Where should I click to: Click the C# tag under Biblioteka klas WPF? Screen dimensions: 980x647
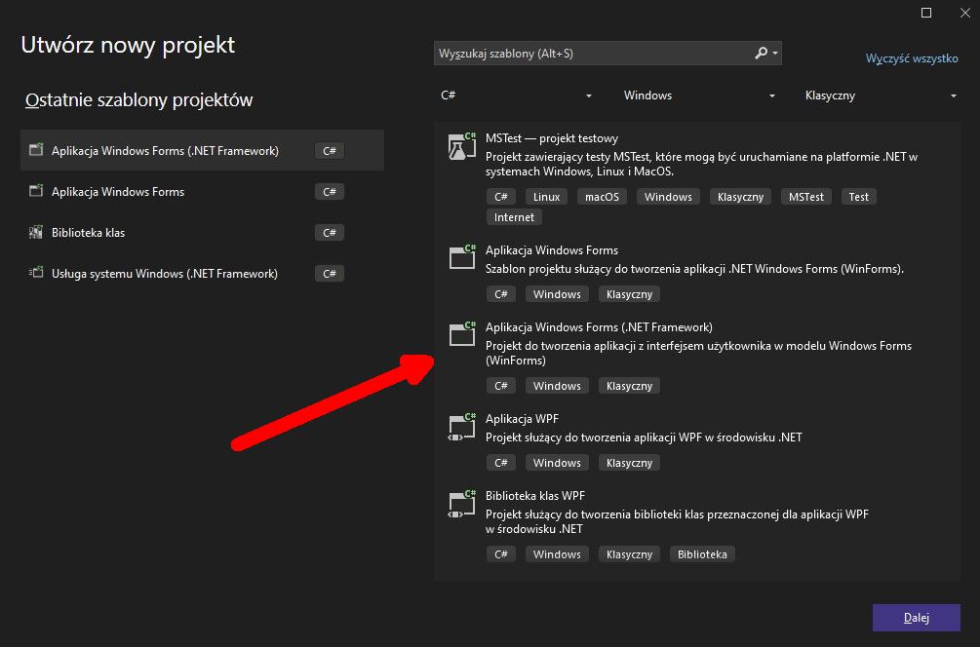tap(501, 554)
